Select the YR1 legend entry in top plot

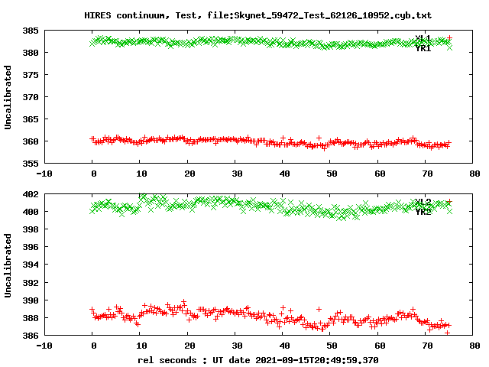tap(423, 48)
